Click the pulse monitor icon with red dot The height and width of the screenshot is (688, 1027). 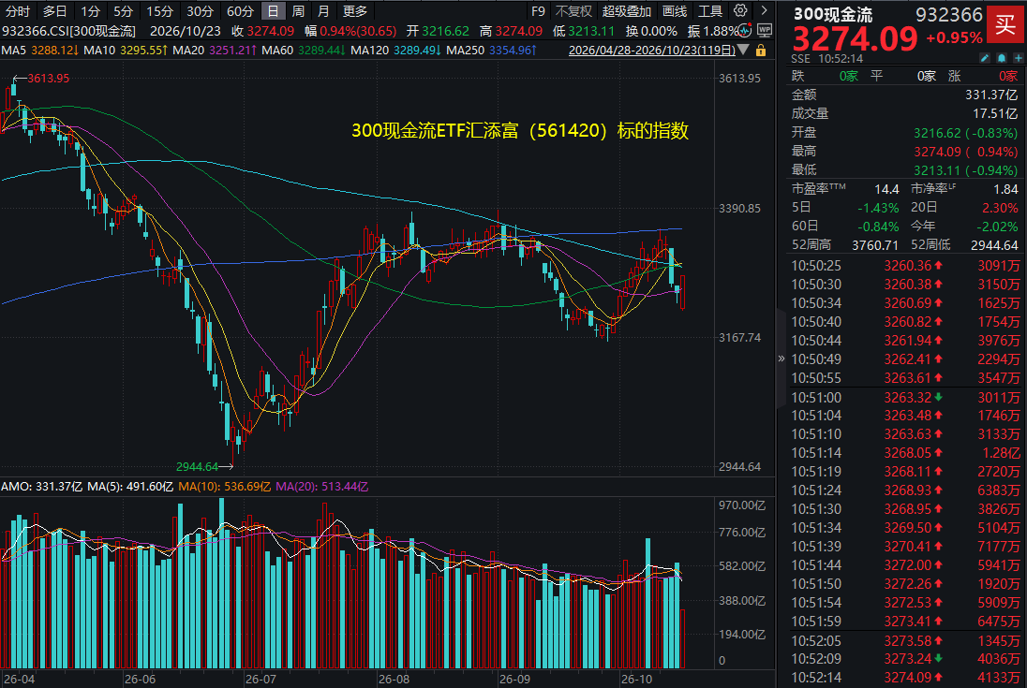point(745,30)
